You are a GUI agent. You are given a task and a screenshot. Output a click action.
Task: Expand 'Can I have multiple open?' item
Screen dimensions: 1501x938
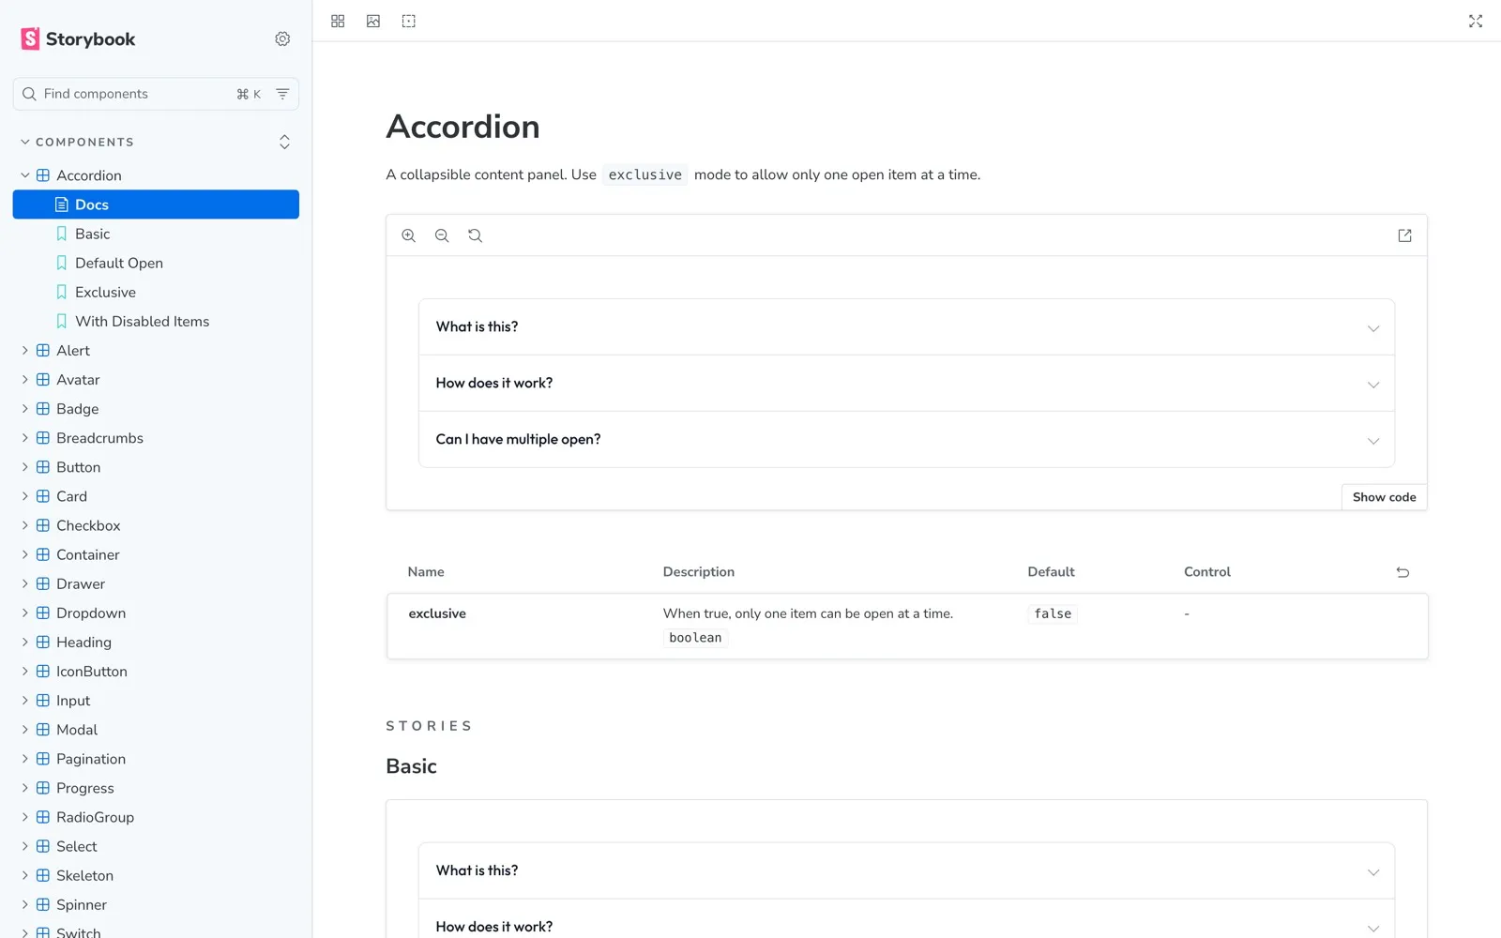click(906, 440)
